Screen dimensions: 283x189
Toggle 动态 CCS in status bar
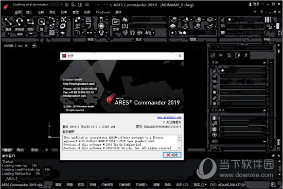pyautogui.click(x=182, y=185)
